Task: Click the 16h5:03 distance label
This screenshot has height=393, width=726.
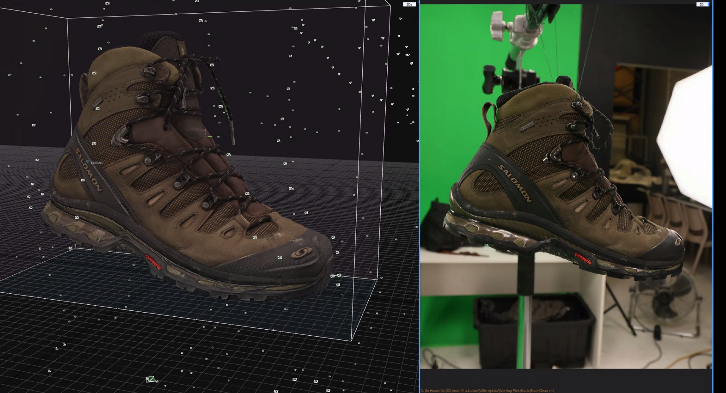Action: point(97,163)
